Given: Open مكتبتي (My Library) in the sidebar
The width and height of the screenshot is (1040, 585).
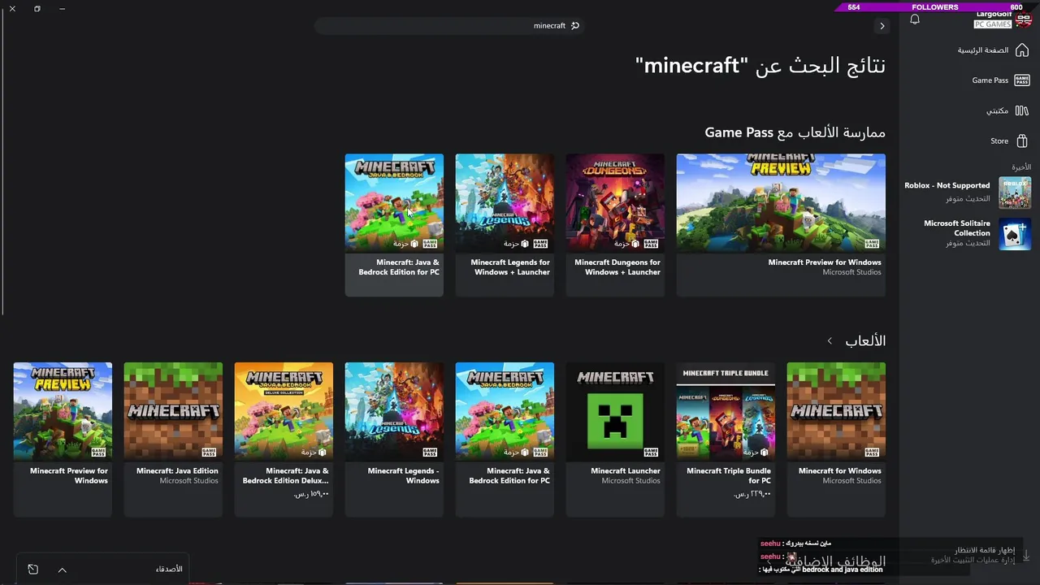Looking at the screenshot, I should [x=1007, y=110].
